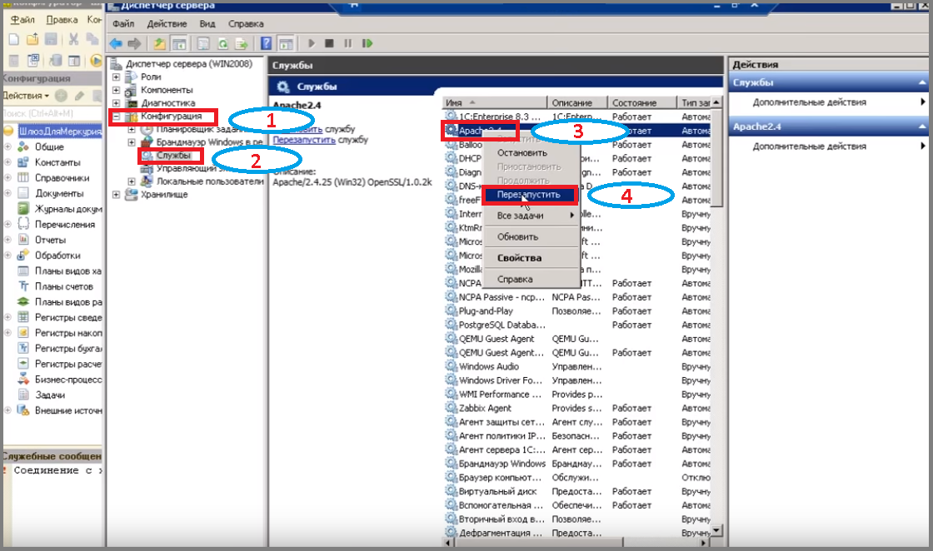This screenshot has height=551, width=933.
Task: Expand the Роли tree node
Action: [x=116, y=77]
